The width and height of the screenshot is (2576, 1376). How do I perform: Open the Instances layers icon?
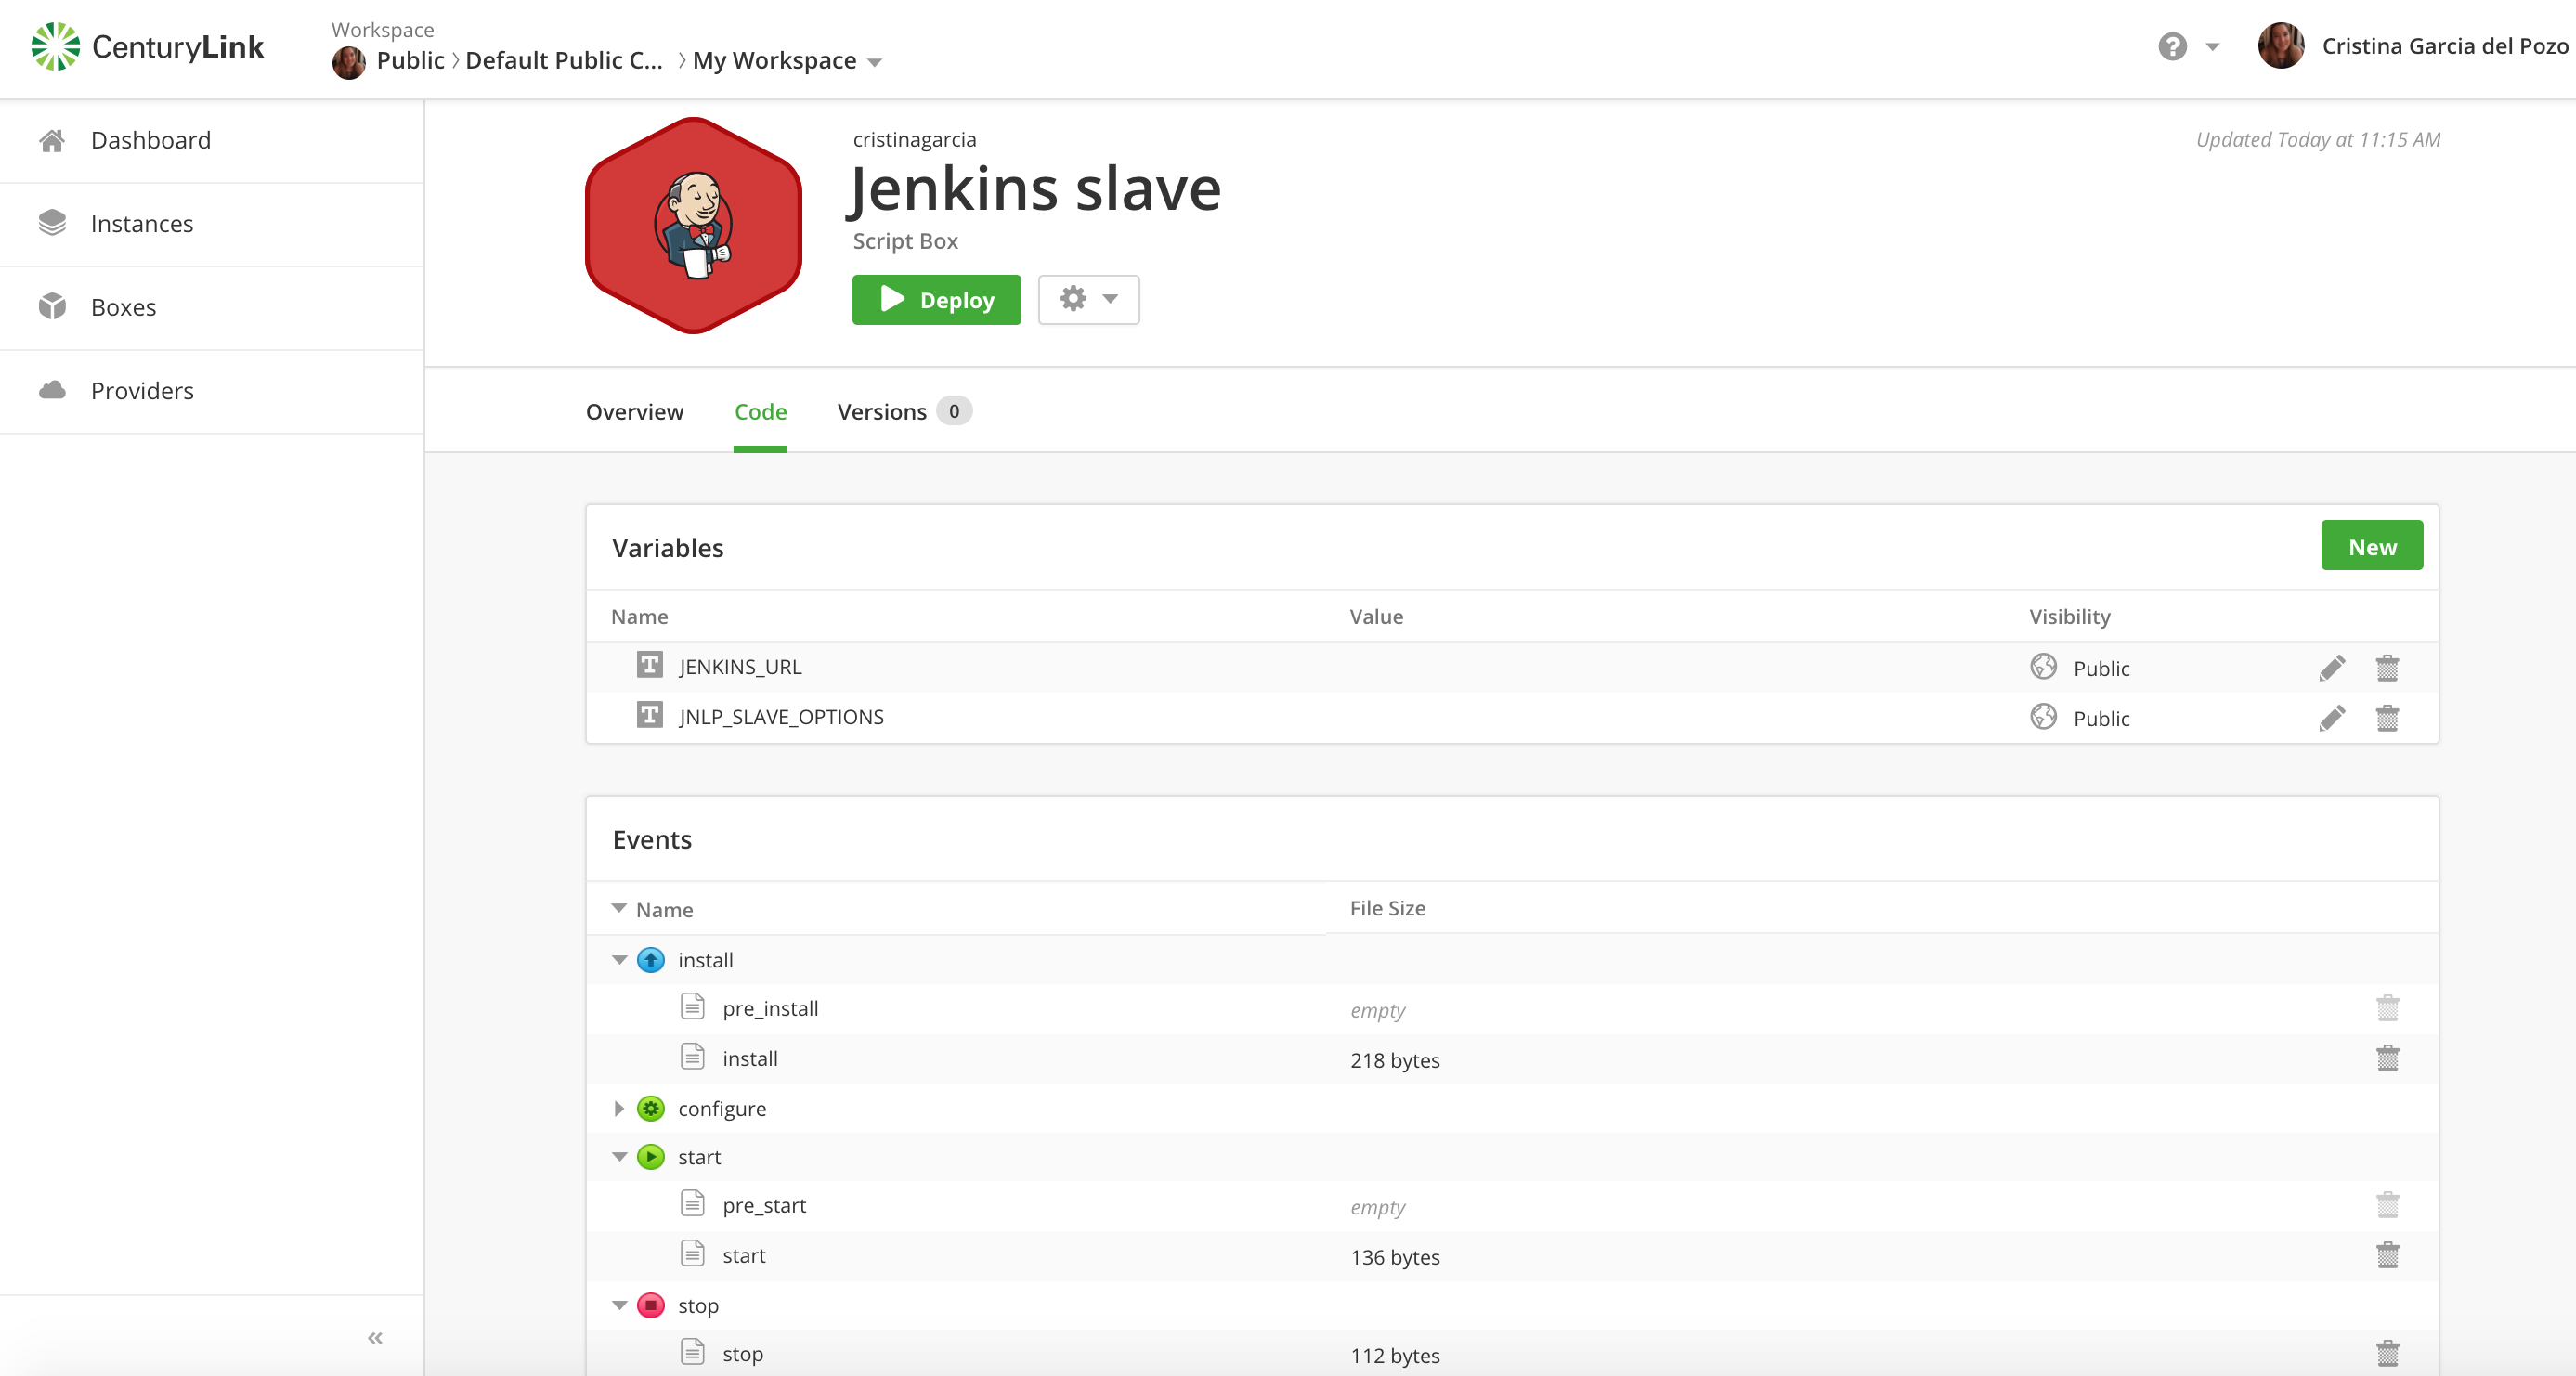pos(52,223)
